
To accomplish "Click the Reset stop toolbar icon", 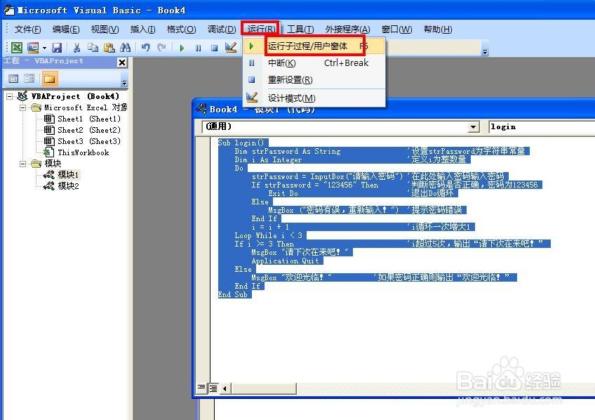I will [215, 48].
